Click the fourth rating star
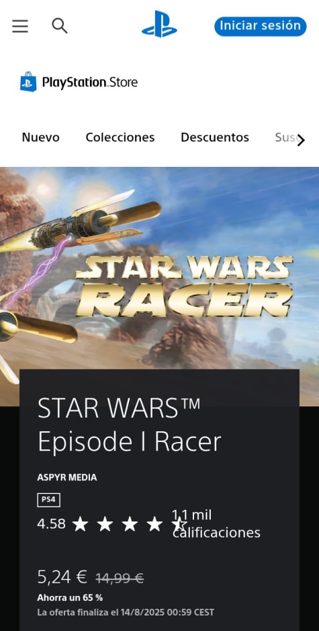319x631 pixels. (x=154, y=524)
